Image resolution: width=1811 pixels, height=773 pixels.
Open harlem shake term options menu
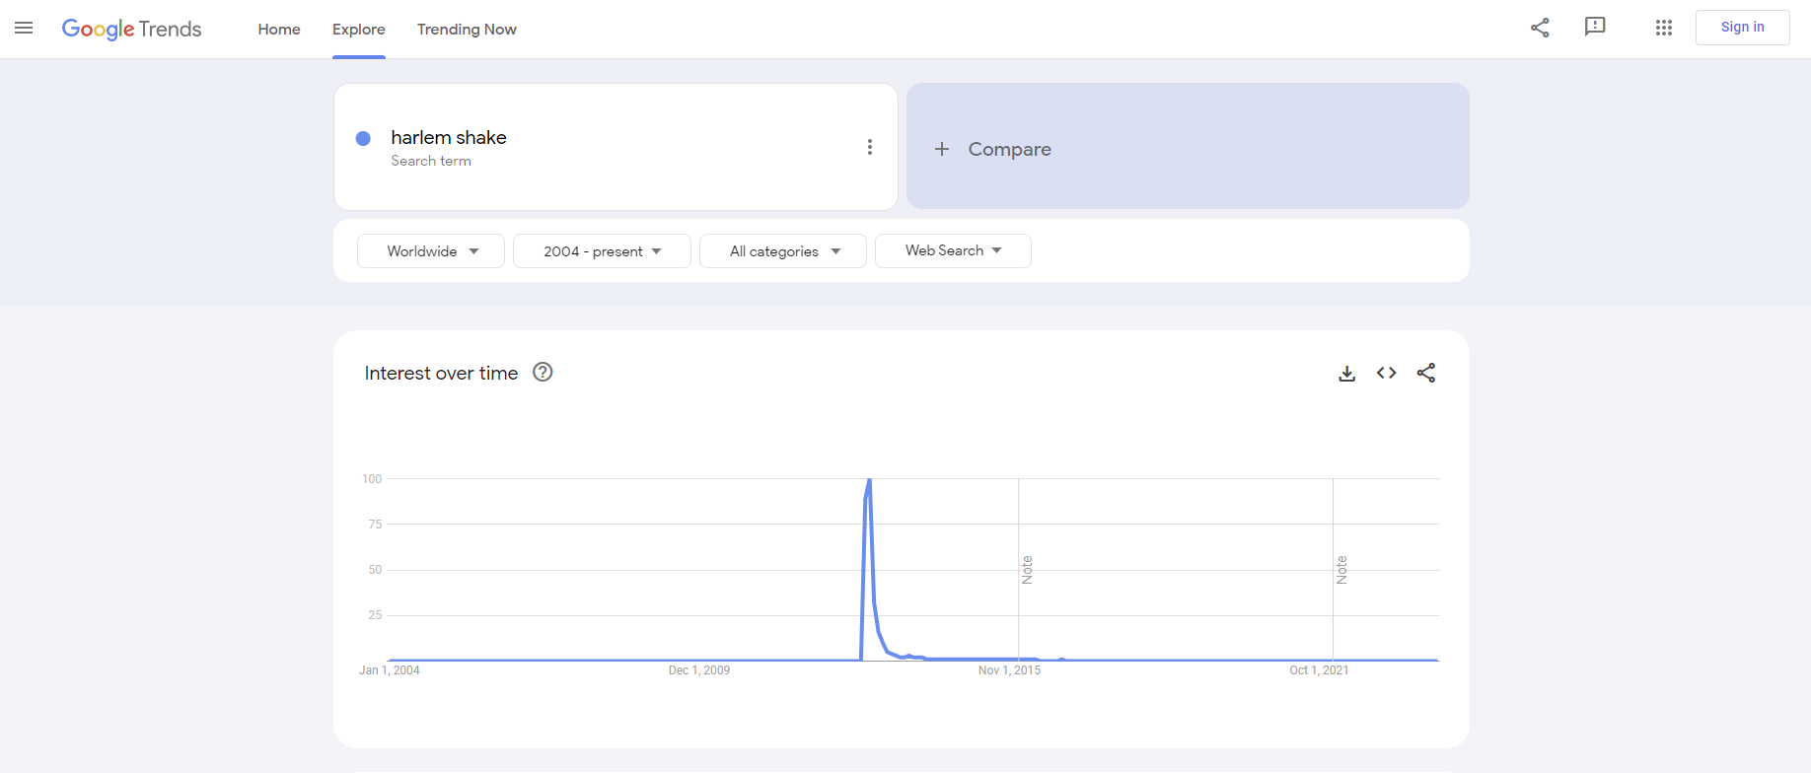[869, 147]
